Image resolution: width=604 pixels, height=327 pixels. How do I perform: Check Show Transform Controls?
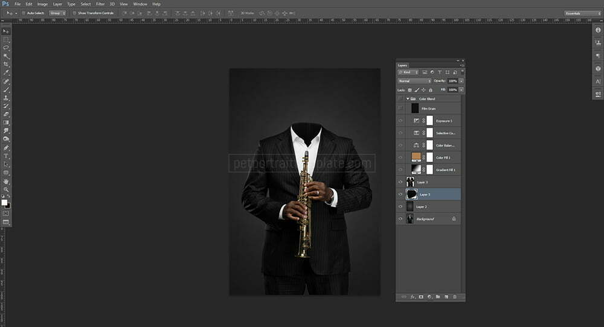(74, 13)
